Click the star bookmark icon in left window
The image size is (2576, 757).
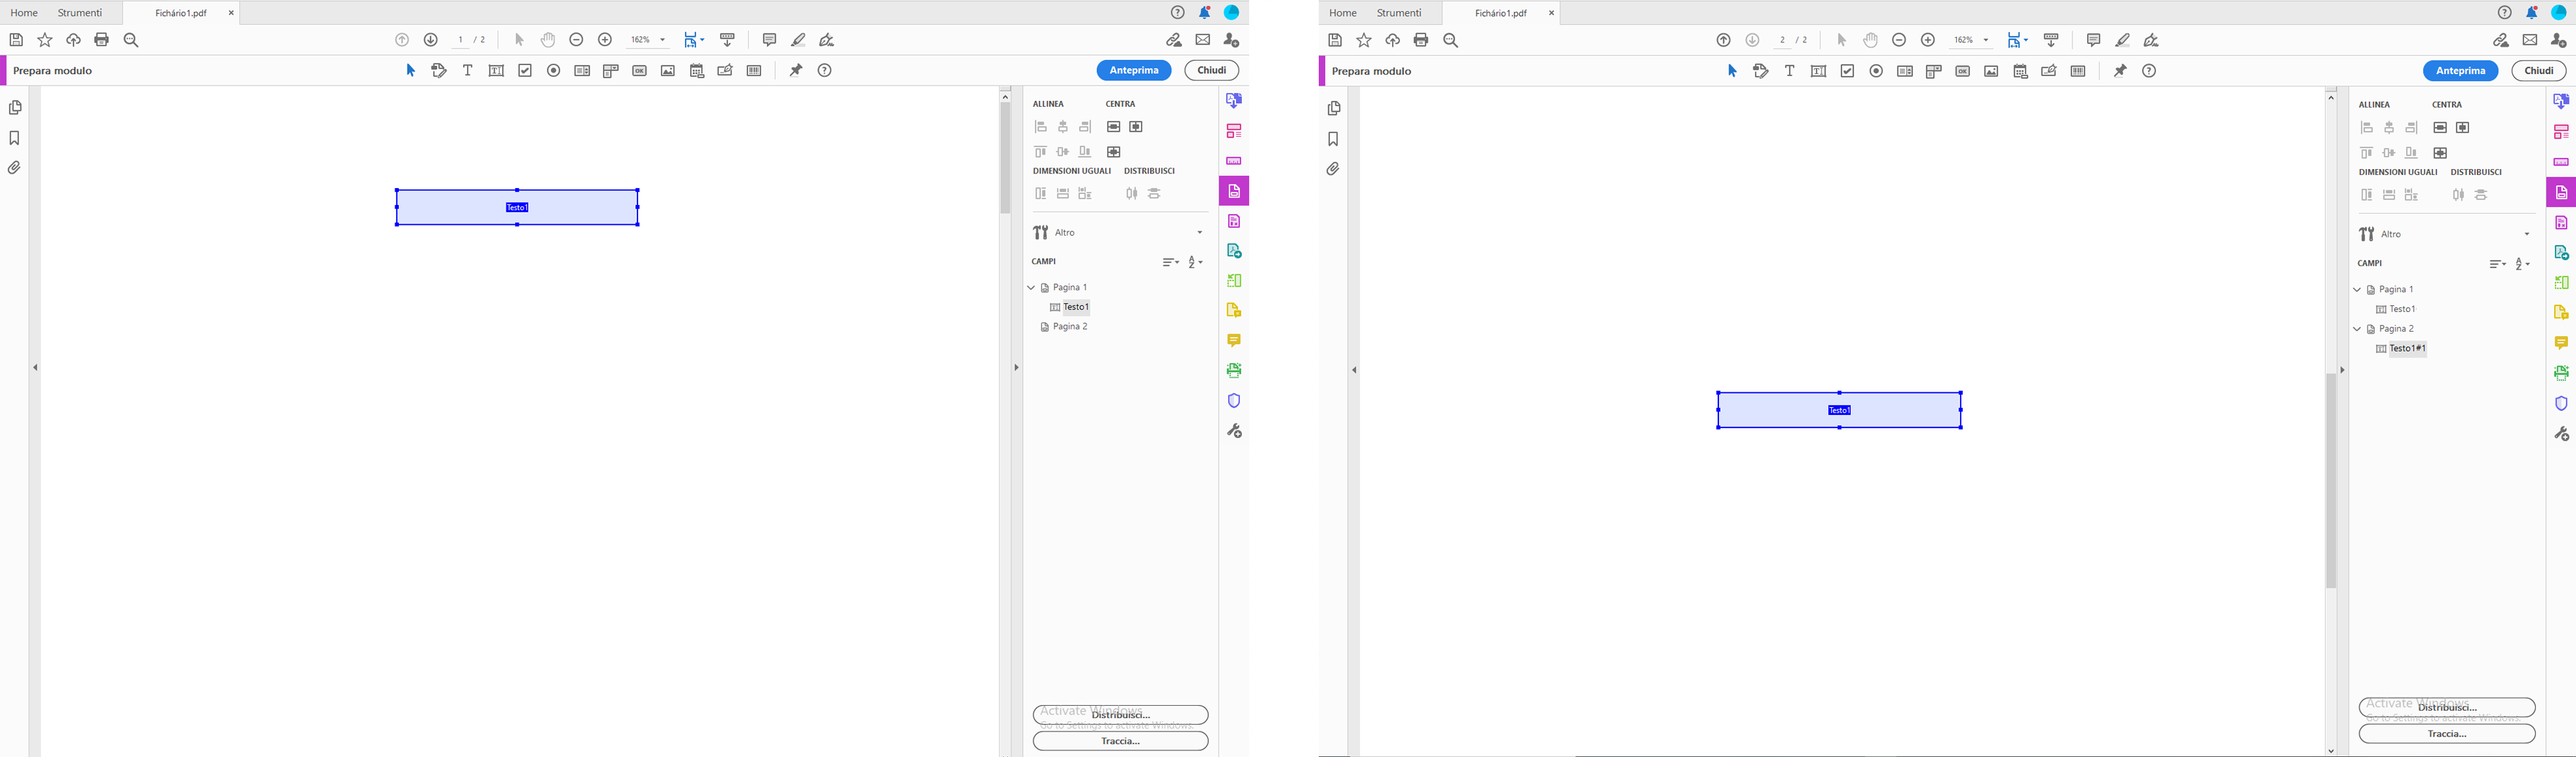[x=45, y=40]
